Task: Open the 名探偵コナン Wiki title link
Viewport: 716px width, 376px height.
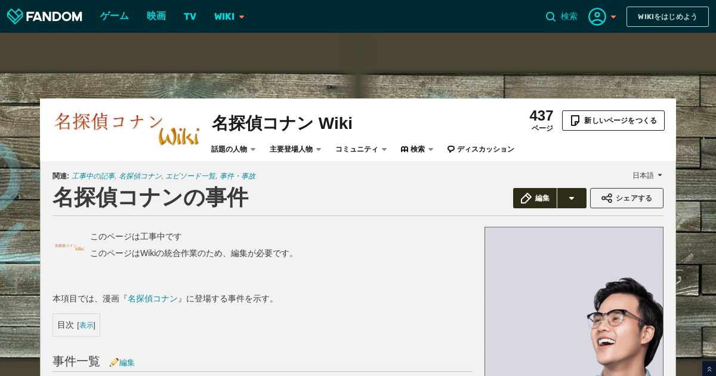Action: pyautogui.click(x=282, y=123)
